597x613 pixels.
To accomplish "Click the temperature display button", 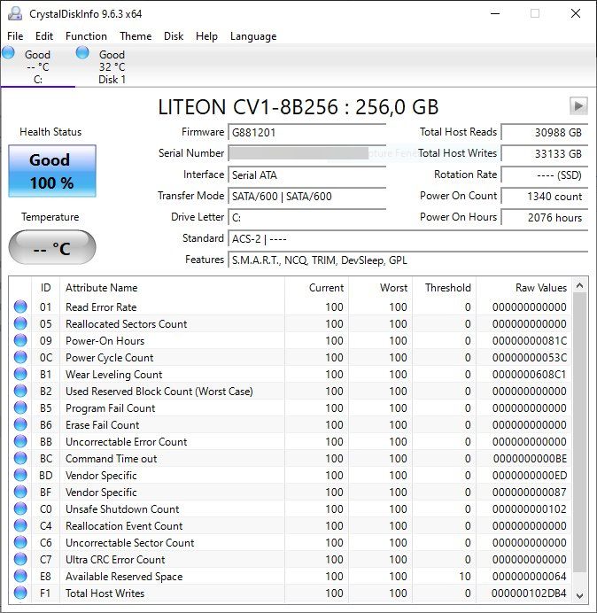I will [52, 247].
